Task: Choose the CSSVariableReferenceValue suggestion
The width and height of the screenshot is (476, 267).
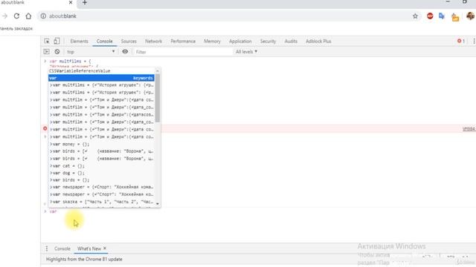Action: 101,71
